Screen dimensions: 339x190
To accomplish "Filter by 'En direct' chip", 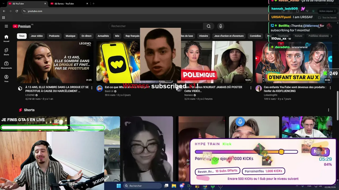I will [86, 36].
